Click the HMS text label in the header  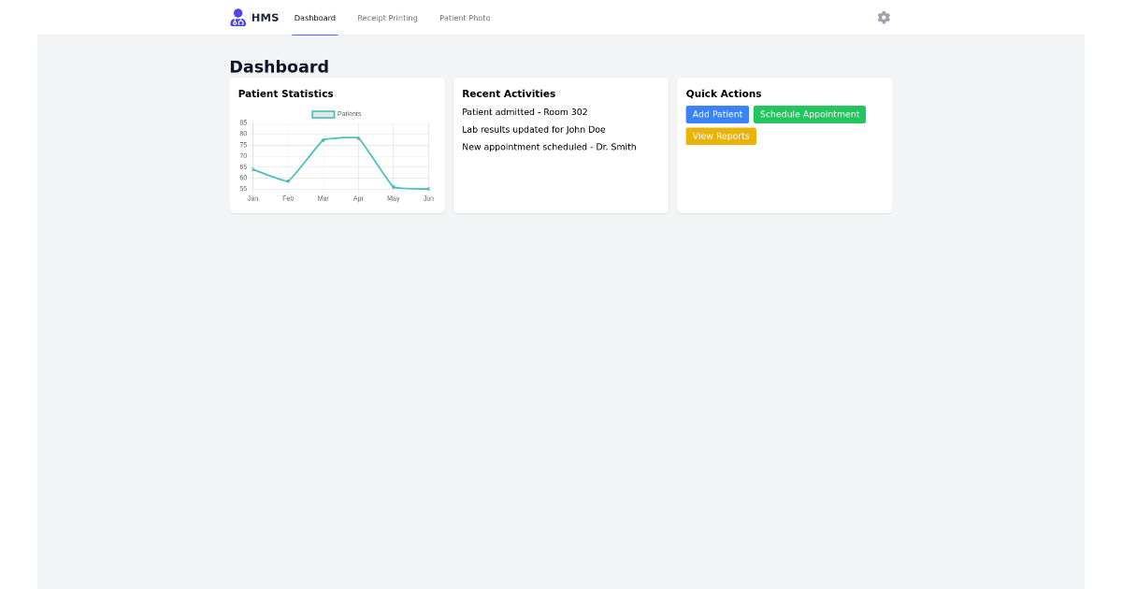[x=265, y=17]
